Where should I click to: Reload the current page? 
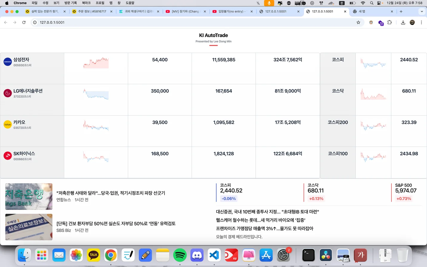point(24,22)
